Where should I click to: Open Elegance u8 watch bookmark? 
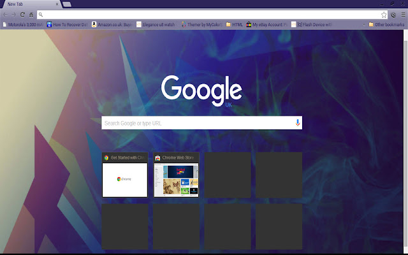[x=156, y=24]
